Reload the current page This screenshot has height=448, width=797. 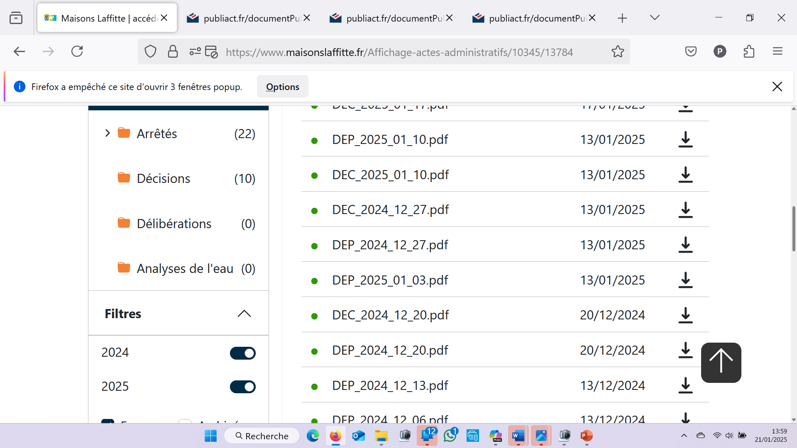point(77,52)
